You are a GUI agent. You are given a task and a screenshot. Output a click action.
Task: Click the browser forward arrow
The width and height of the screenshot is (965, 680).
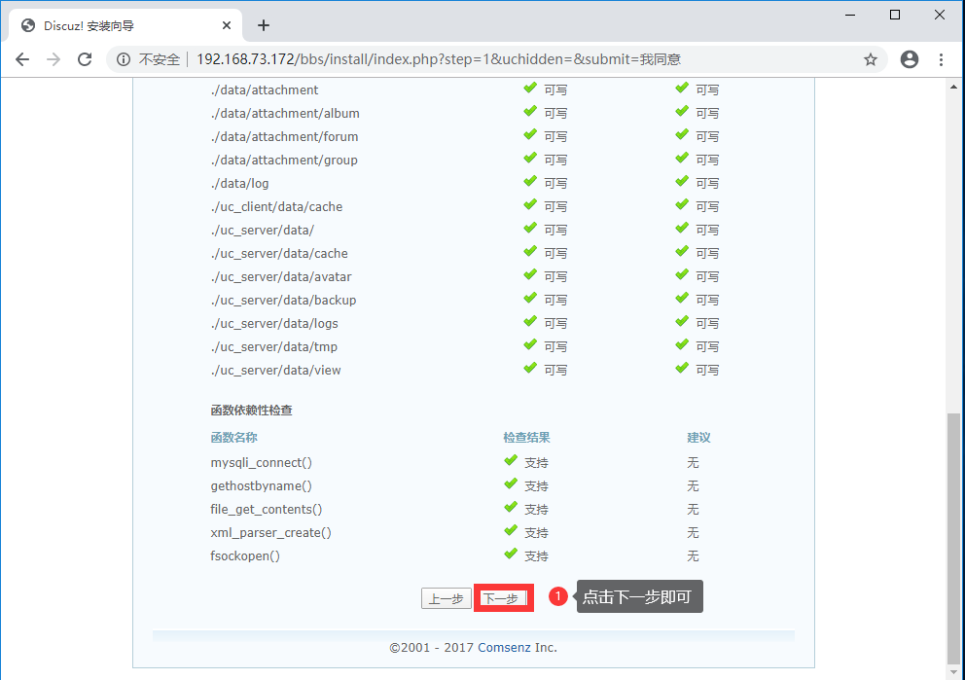pyautogui.click(x=54, y=59)
